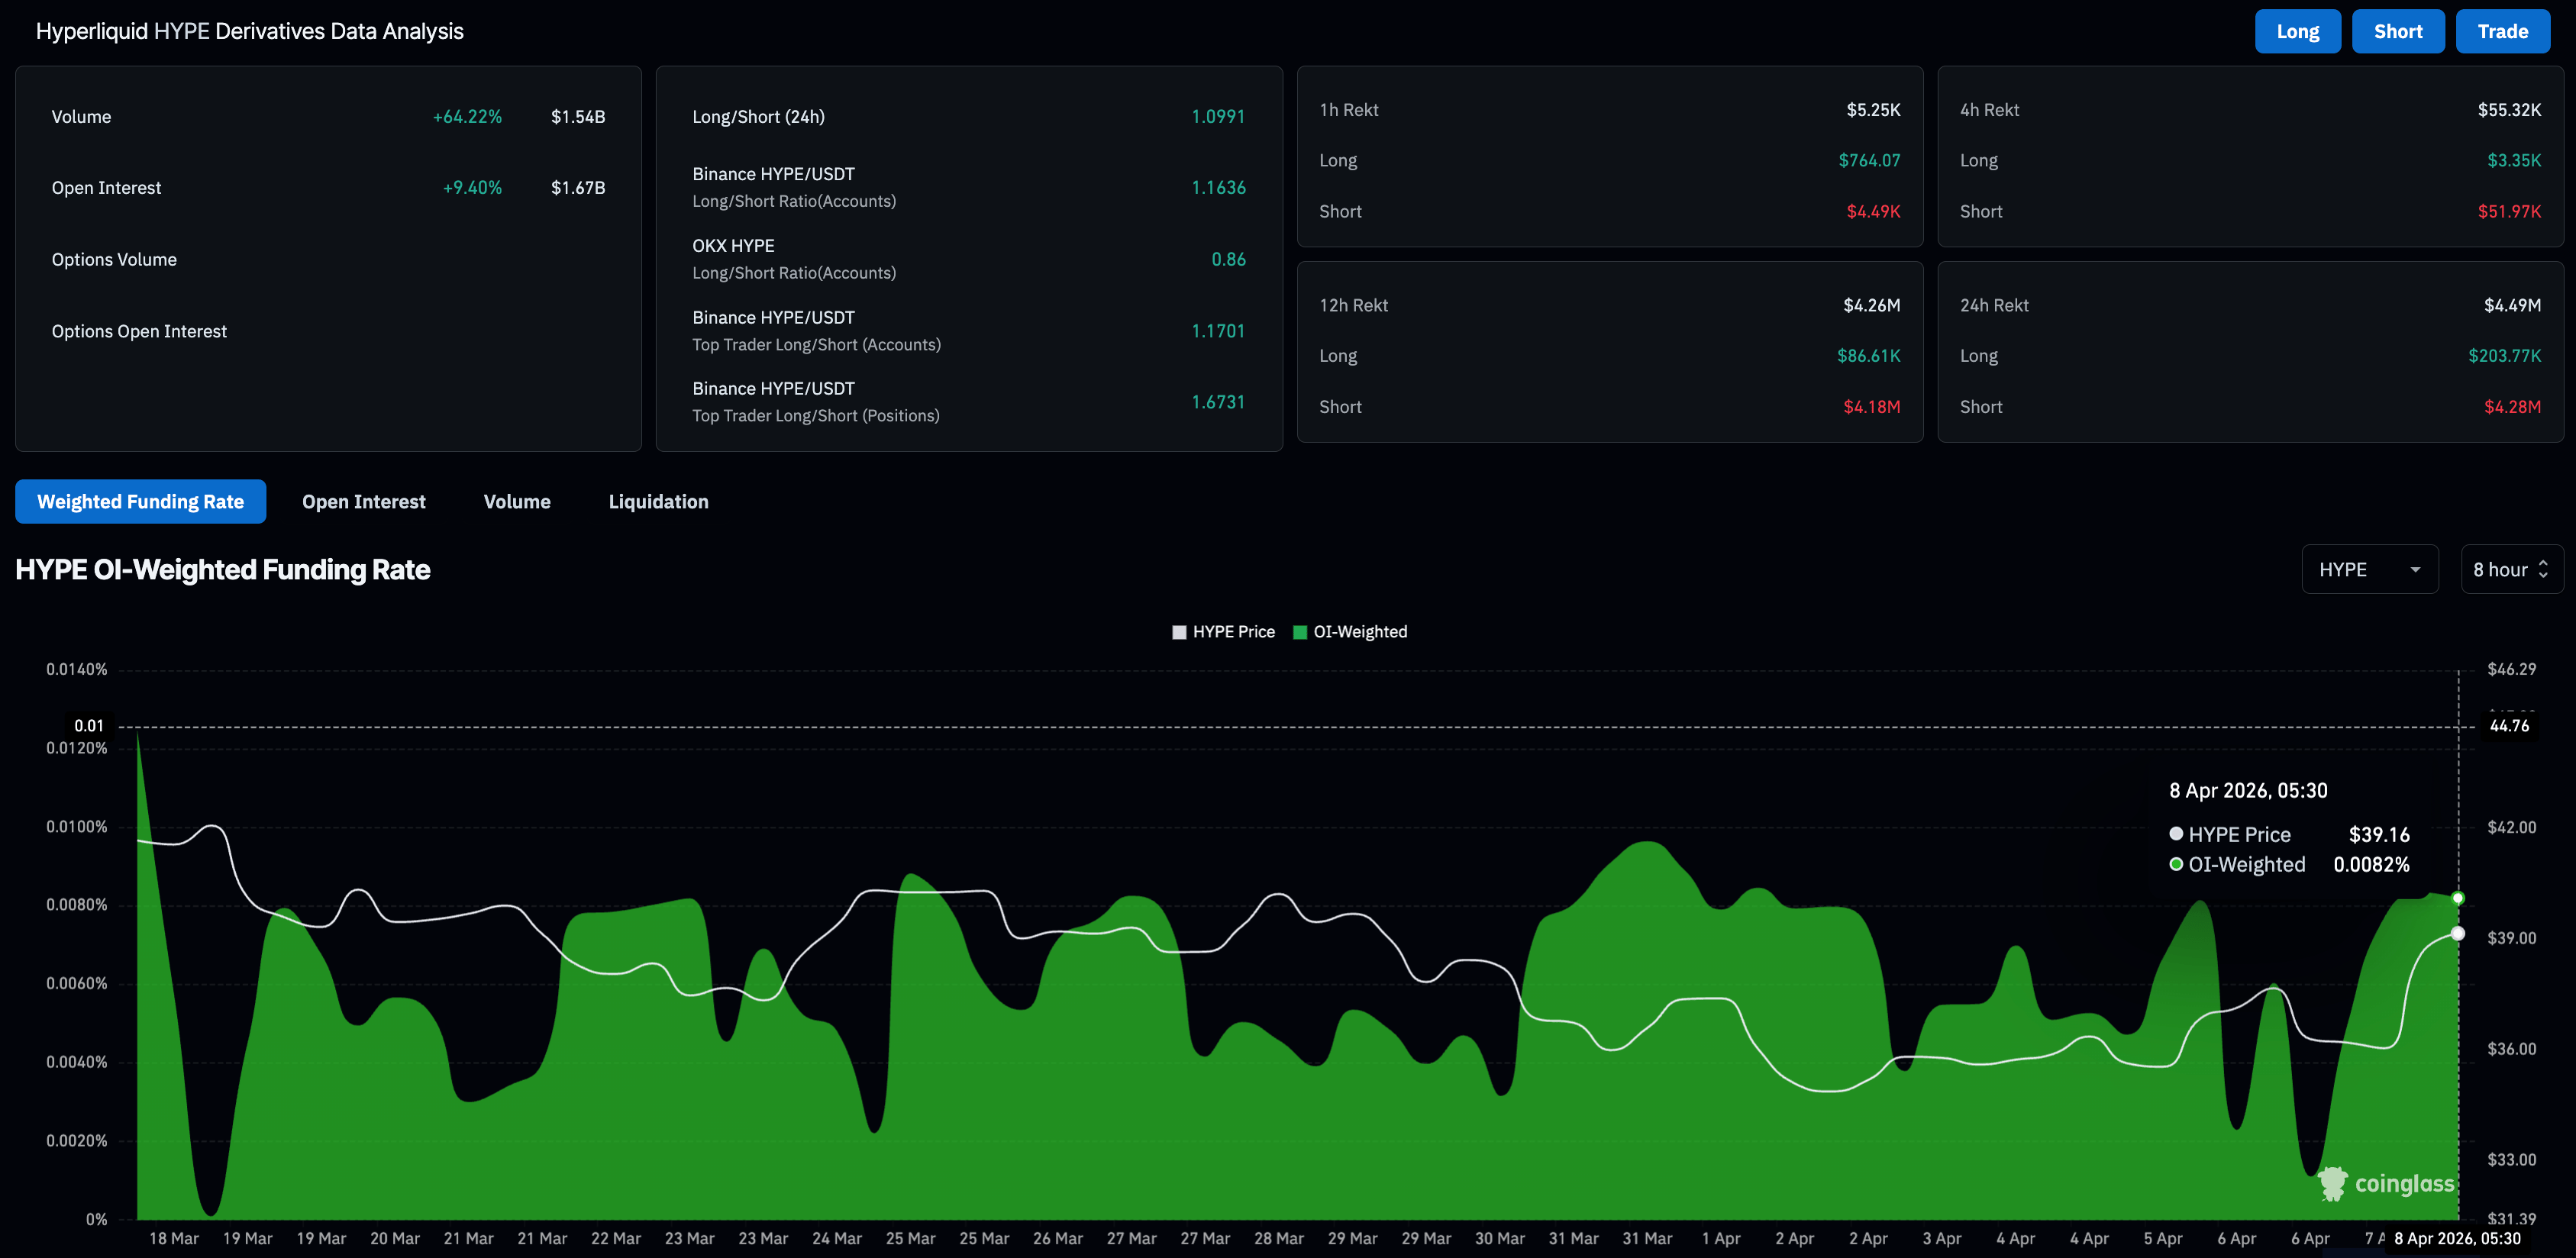The width and height of the screenshot is (2576, 1258).
Task: Click the white HYPE Price data point marker
Action: pyautogui.click(x=2458, y=933)
